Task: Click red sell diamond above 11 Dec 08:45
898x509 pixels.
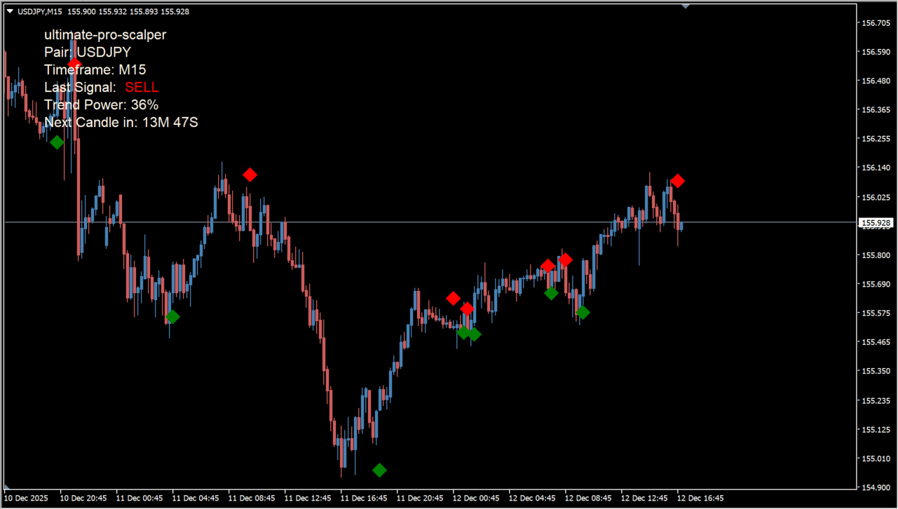Action: click(250, 175)
